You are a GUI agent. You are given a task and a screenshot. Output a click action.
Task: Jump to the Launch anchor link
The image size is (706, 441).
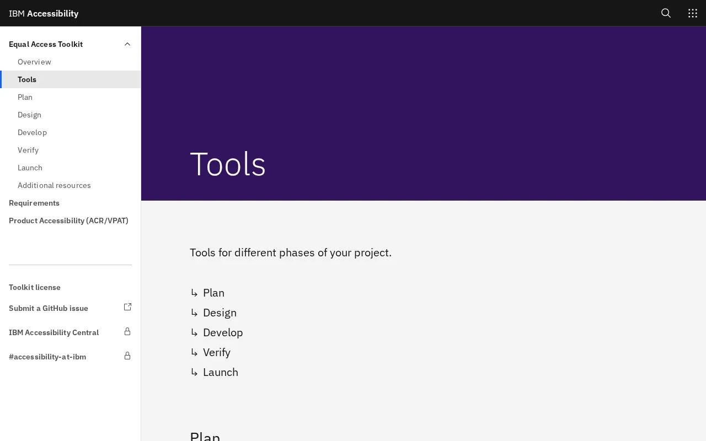[221, 372]
